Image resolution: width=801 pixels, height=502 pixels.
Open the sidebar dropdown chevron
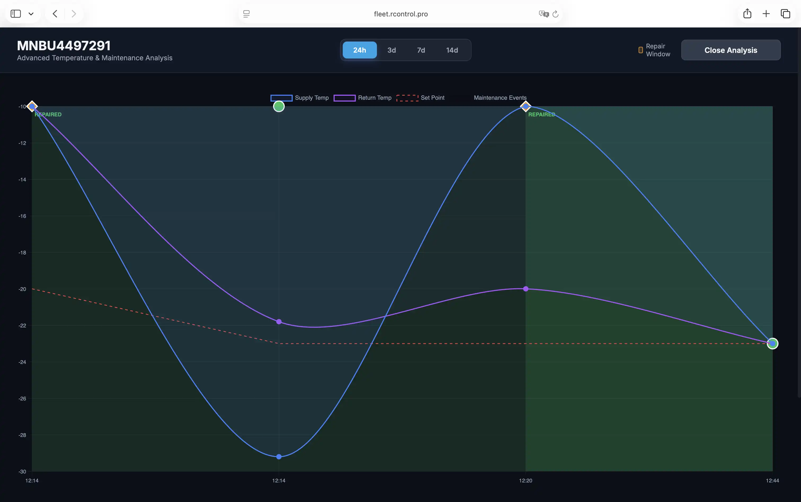tap(31, 14)
